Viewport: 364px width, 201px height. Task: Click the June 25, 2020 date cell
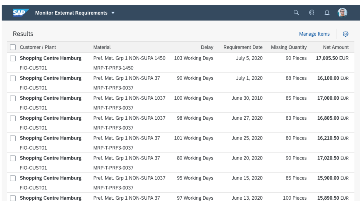tap(247, 138)
